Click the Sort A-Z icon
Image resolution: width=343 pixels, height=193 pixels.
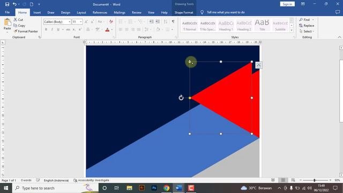pyautogui.click(x=166, y=21)
